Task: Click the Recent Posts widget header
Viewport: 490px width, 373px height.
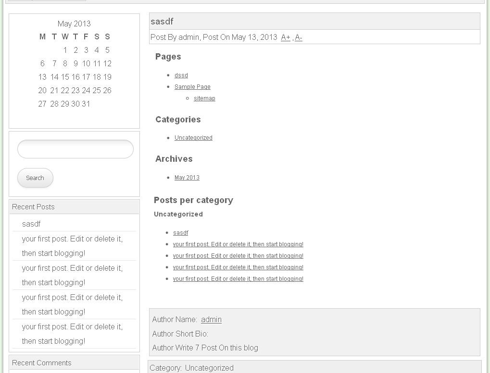Action: coord(33,207)
